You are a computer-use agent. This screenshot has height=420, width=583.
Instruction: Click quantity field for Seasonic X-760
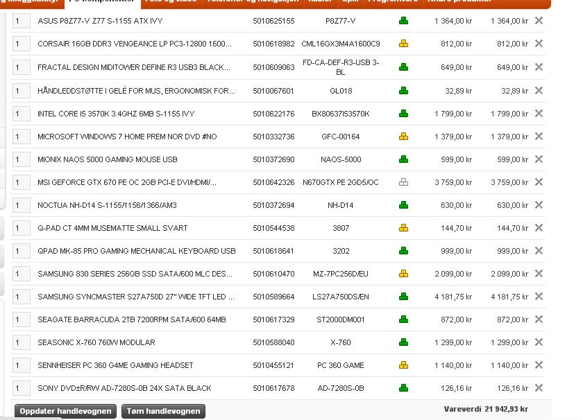pos(22,342)
